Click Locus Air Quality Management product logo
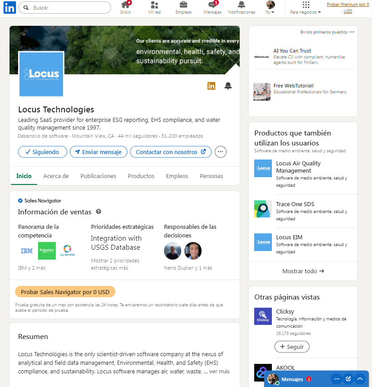The image size is (372, 387). click(x=263, y=168)
